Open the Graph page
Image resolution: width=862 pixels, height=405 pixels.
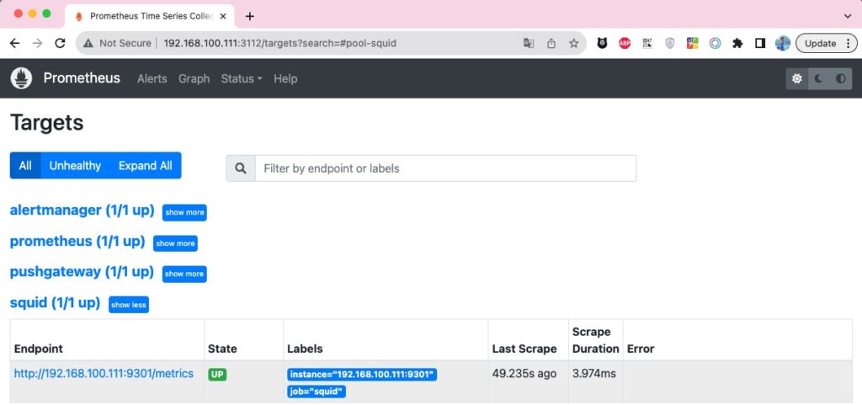click(194, 78)
